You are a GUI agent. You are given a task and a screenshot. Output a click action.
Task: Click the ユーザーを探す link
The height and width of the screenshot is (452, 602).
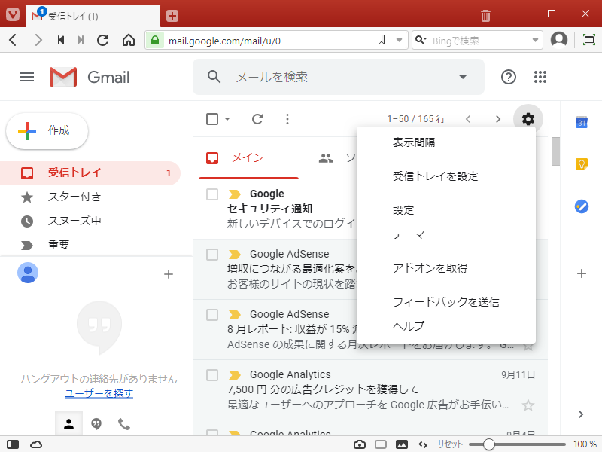(99, 393)
